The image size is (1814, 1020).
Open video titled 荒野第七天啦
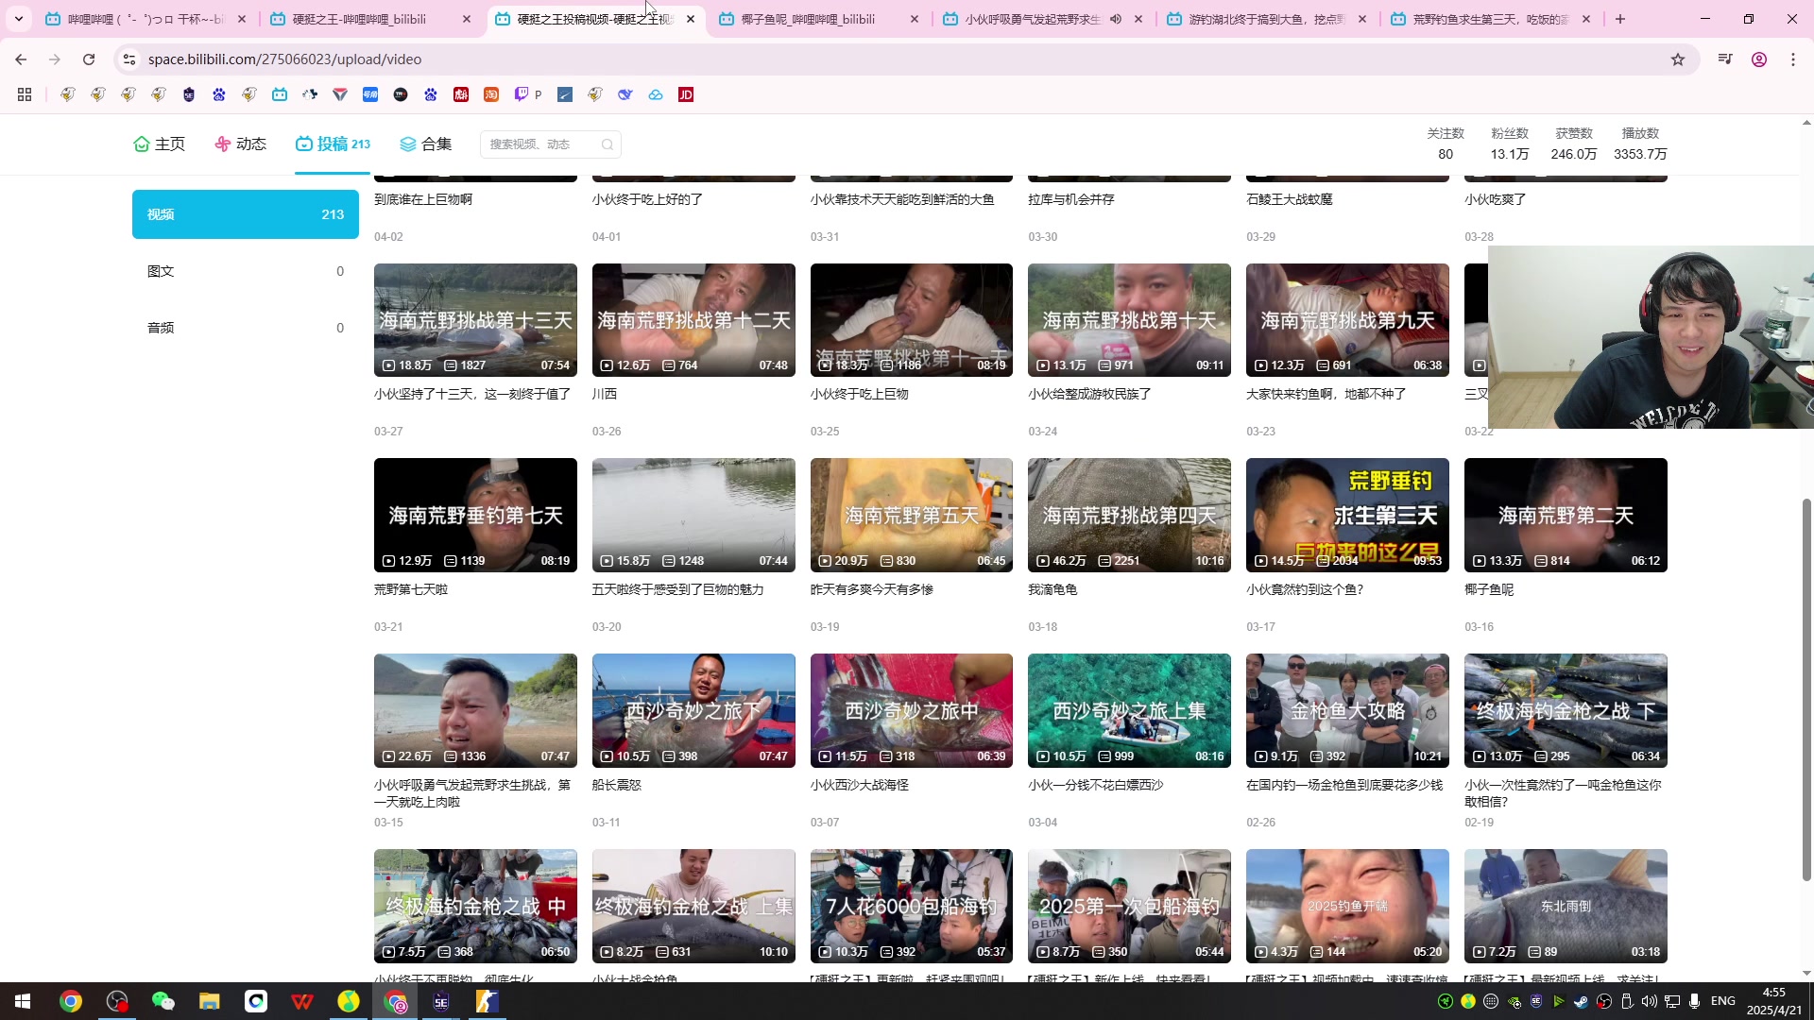pyautogui.click(x=411, y=589)
